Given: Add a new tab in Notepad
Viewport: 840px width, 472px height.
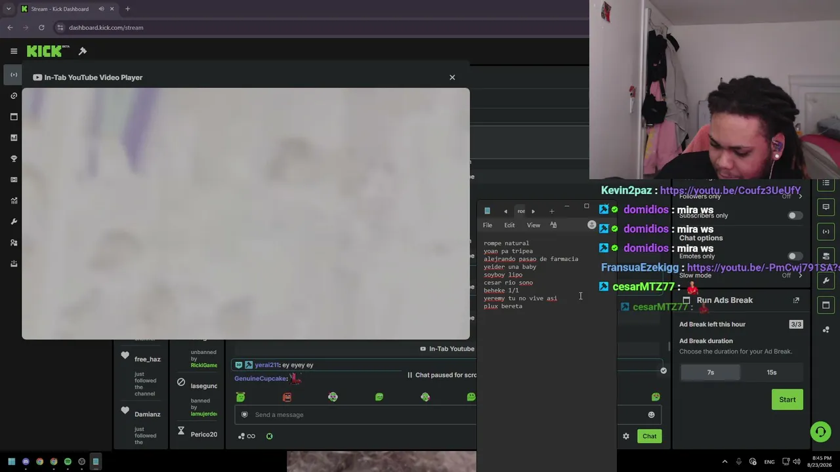Looking at the screenshot, I should [x=552, y=211].
